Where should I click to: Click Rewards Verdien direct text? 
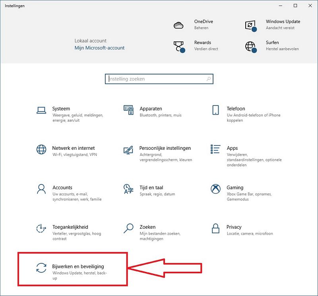point(206,49)
